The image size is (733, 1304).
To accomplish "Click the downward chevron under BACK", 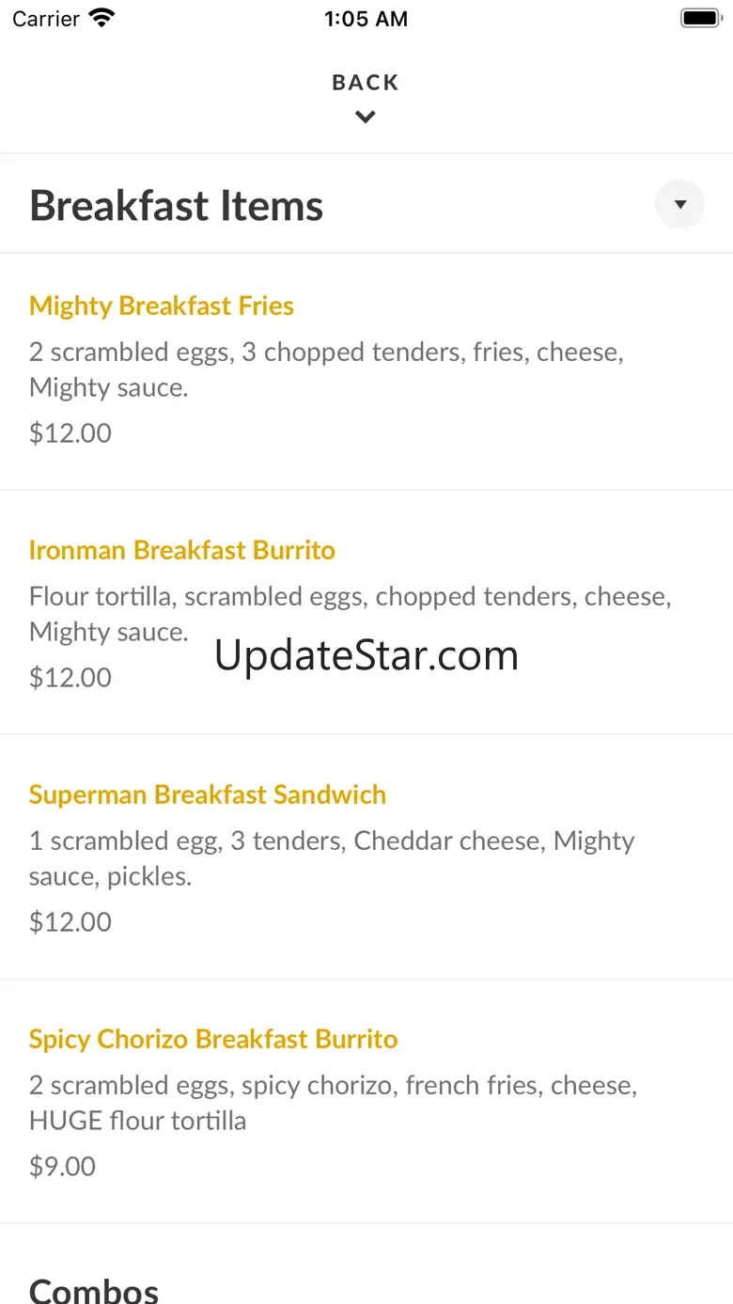I will 366,118.
